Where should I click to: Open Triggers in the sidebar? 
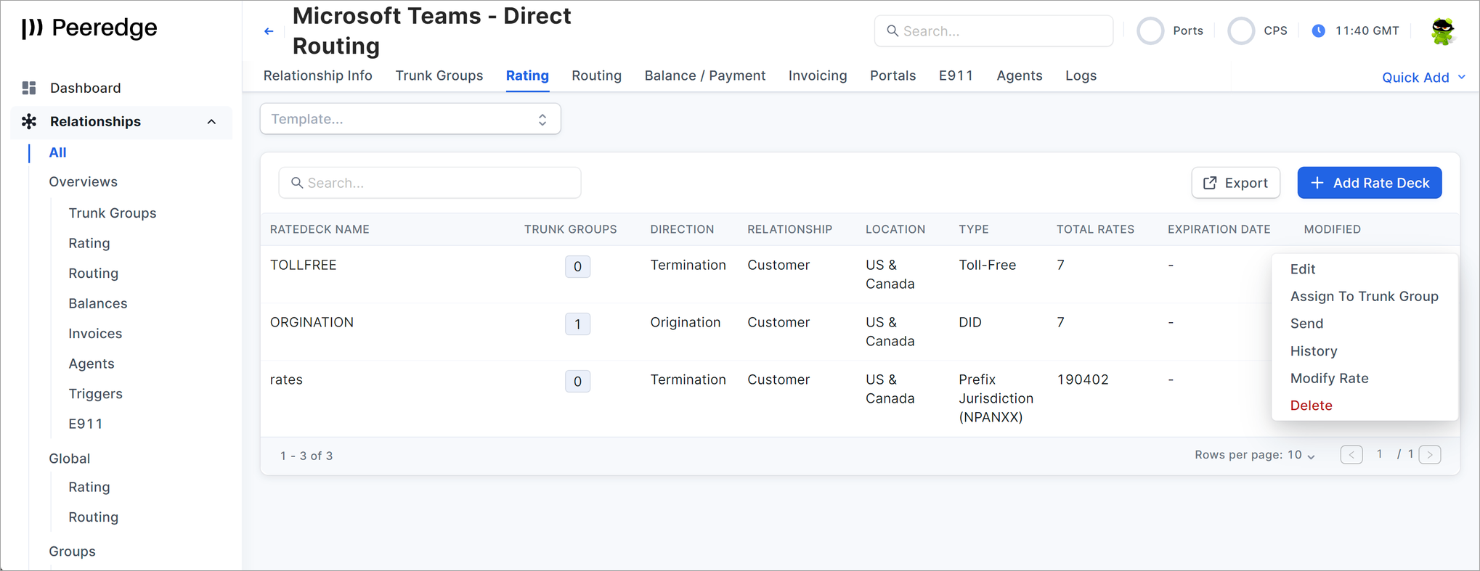(x=95, y=393)
